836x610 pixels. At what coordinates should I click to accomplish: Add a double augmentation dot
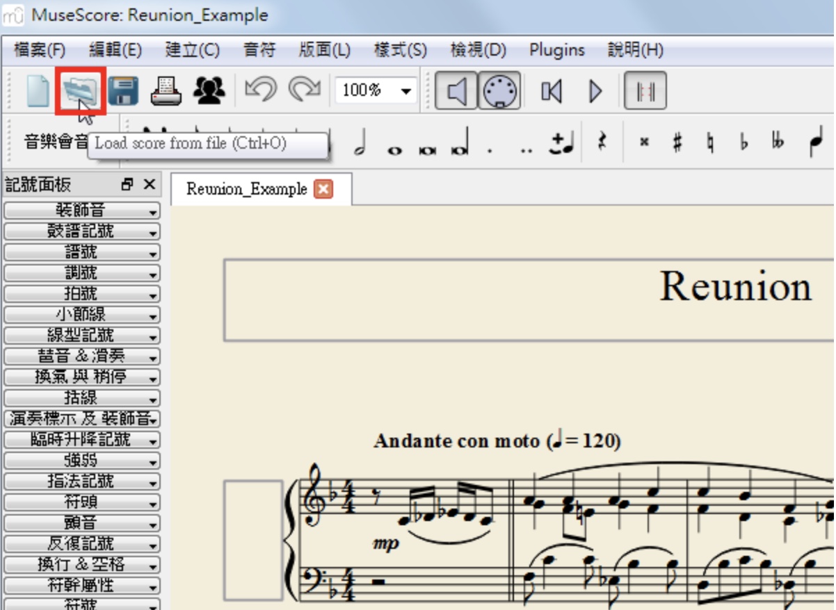coord(527,151)
